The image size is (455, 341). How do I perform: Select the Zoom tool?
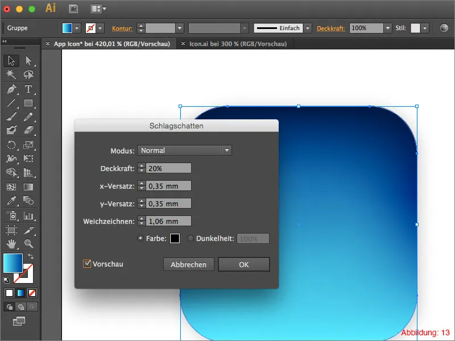pyautogui.click(x=28, y=244)
